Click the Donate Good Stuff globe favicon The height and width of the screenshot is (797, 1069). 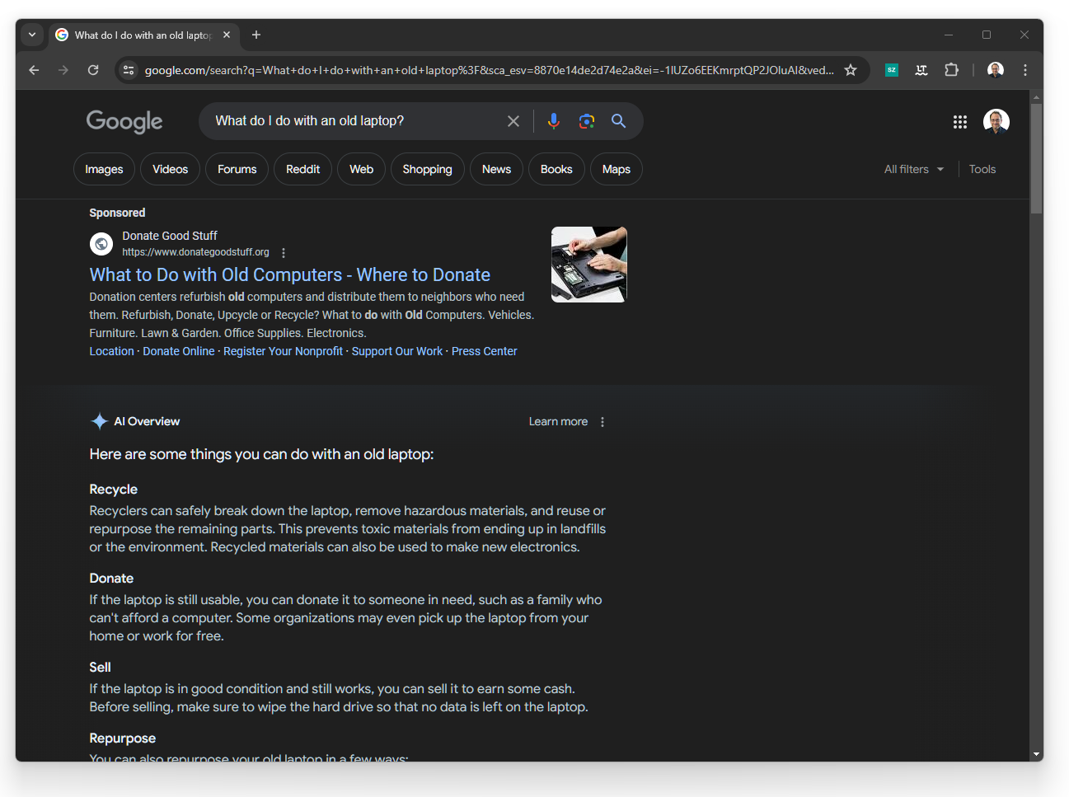(x=101, y=244)
